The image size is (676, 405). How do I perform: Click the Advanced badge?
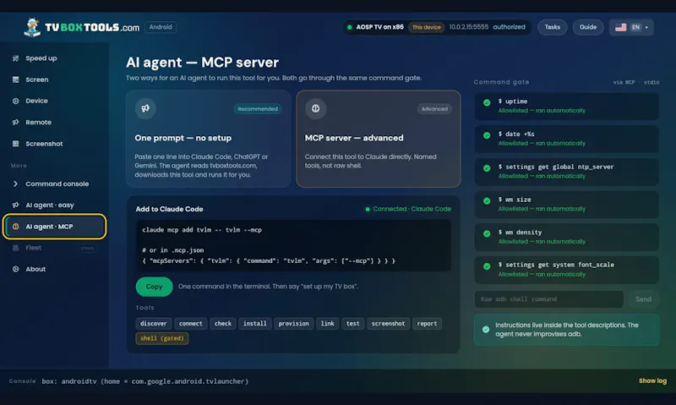(434, 109)
